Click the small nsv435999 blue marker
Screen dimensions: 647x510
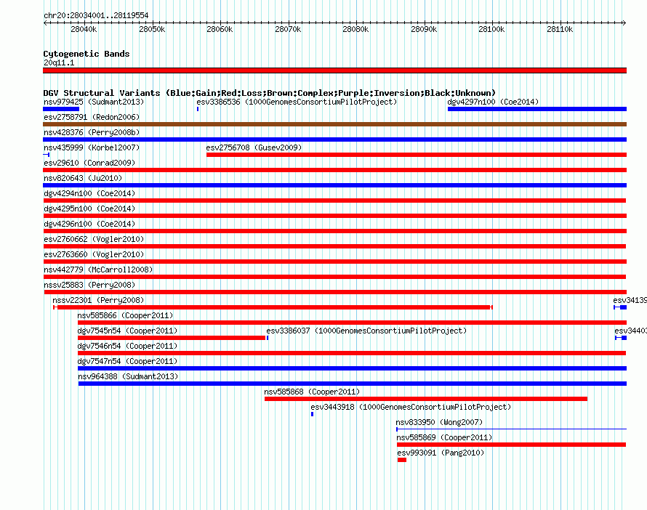coord(47,155)
